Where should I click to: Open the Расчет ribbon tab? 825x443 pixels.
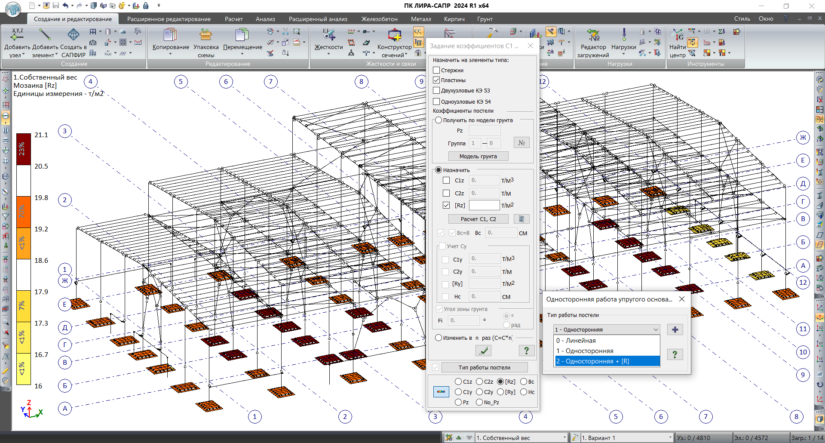coord(233,19)
